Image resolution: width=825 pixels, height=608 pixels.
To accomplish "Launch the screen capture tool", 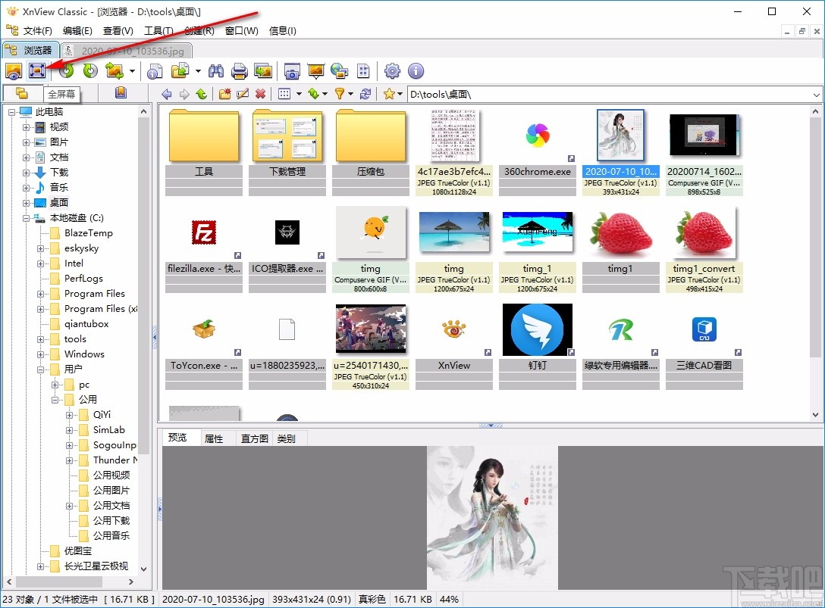I will coord(292,70).
